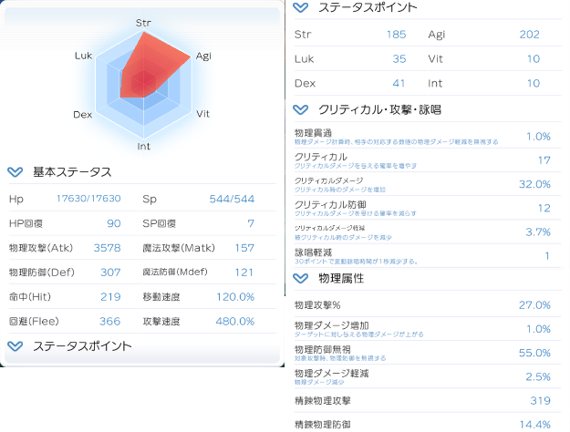This screenshot has height=432, width=570.
Task: Click the Int points value 10
Action: click(x=534, y=83)
